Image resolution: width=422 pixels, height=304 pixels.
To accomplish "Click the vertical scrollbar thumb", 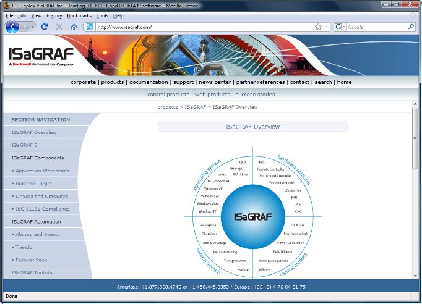I will tap(415, 138).
